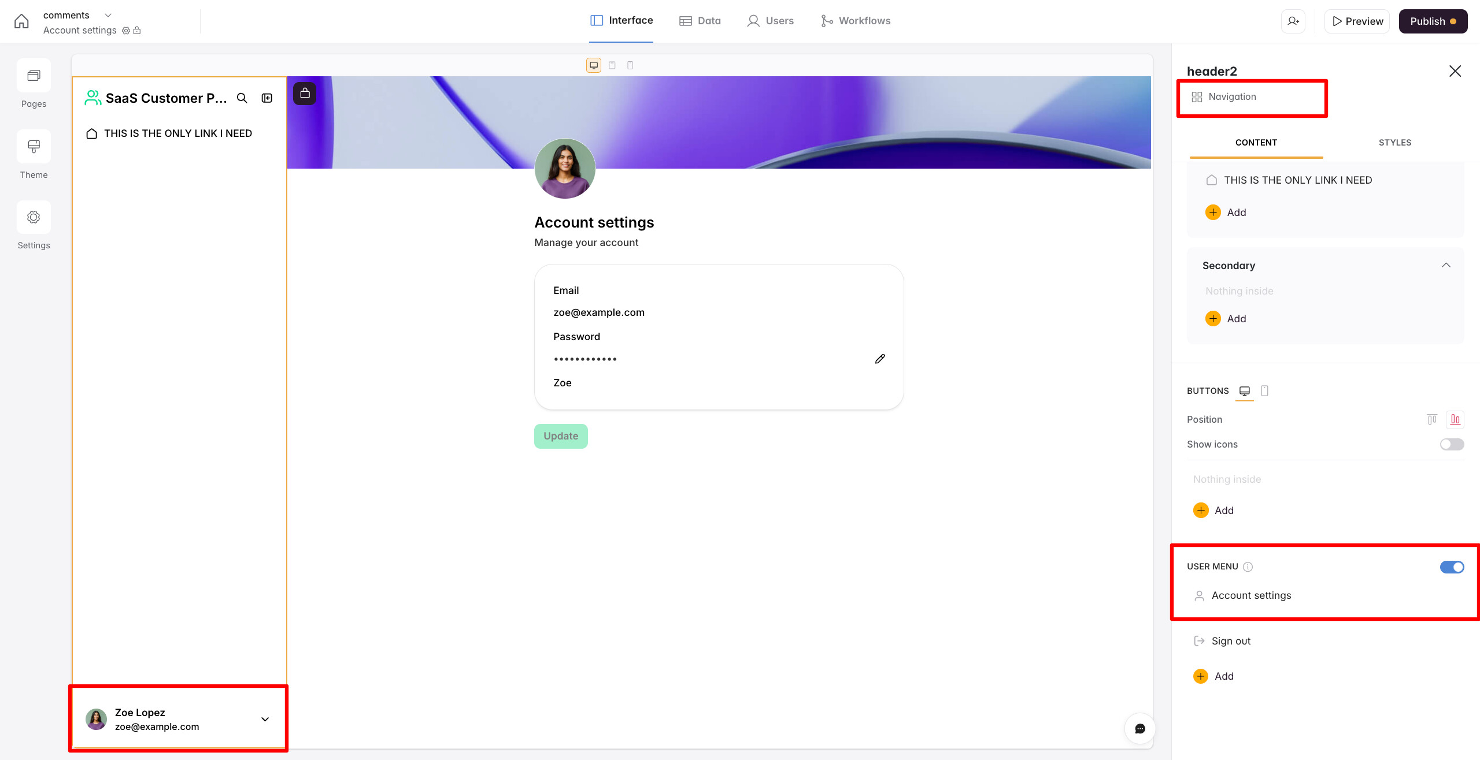Open the comments app name dropdown
The height and width of the screenshot is (760, 1480).
108,15
